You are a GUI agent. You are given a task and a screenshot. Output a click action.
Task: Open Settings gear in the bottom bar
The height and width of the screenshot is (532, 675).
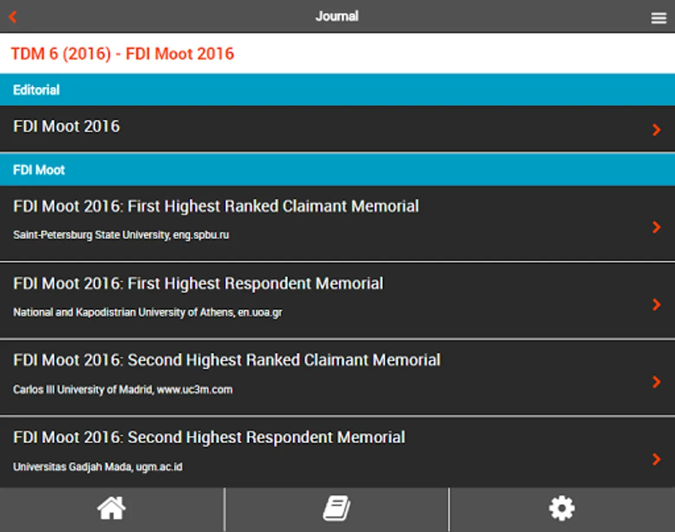tap(562, 508)
